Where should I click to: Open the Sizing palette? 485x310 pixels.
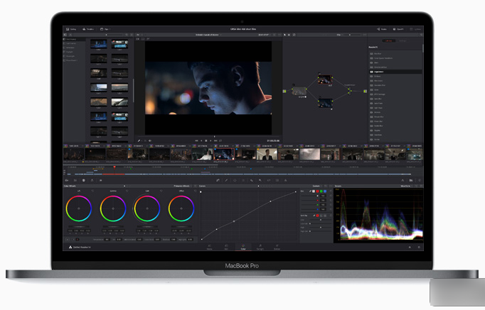pos(269,180)
